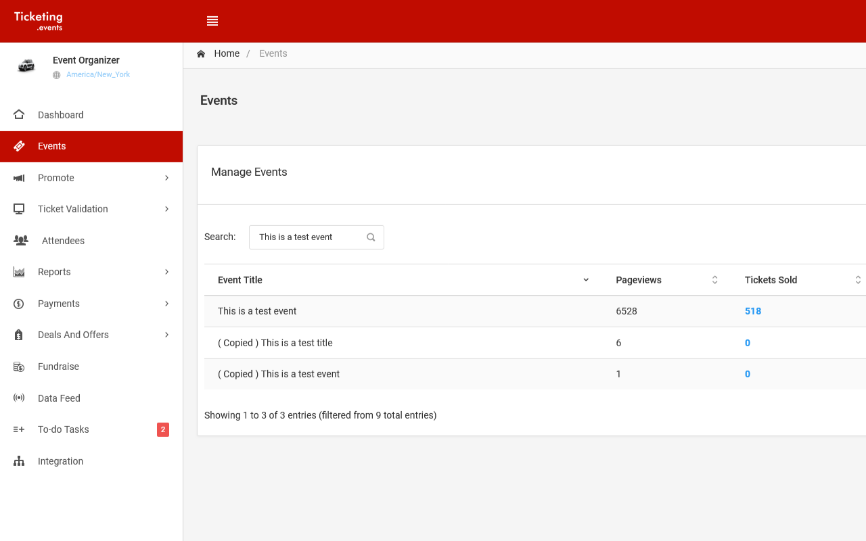Image resolution: width=866 pixels, height=541 pixels.
Task: Open 518 tickets sold link
Action: pos(753,311)
